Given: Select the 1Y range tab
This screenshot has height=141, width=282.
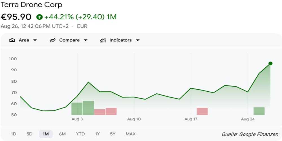Looking at the screenshot, I should [x=97, y=134].
